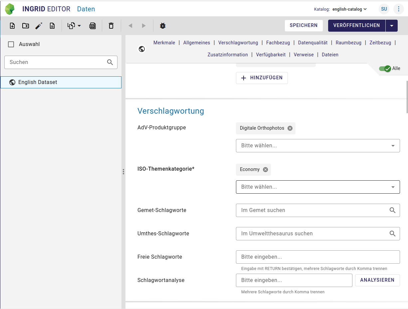Open the AdV-Produktgruppe selection dropdown
Screen dimensions: 408x309
[318, 146]
